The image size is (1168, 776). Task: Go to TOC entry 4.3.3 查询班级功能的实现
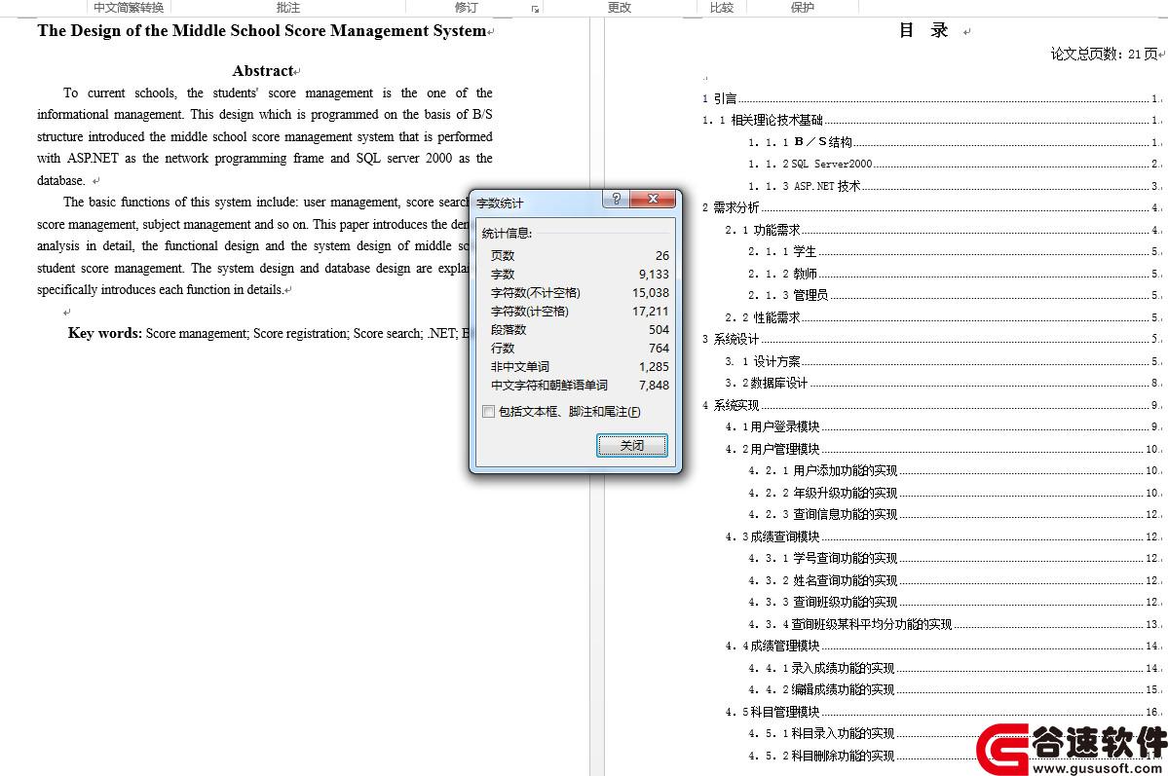pyautogui.click(x=955, y=602)
